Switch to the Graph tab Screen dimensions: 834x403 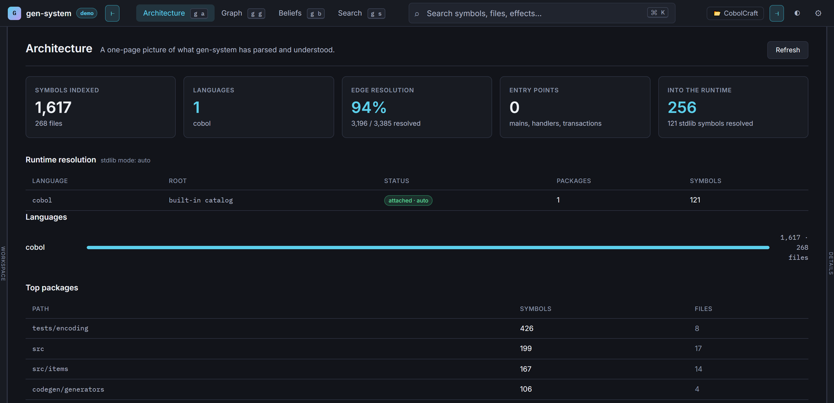pyautogui.click(x=243, y=13)
